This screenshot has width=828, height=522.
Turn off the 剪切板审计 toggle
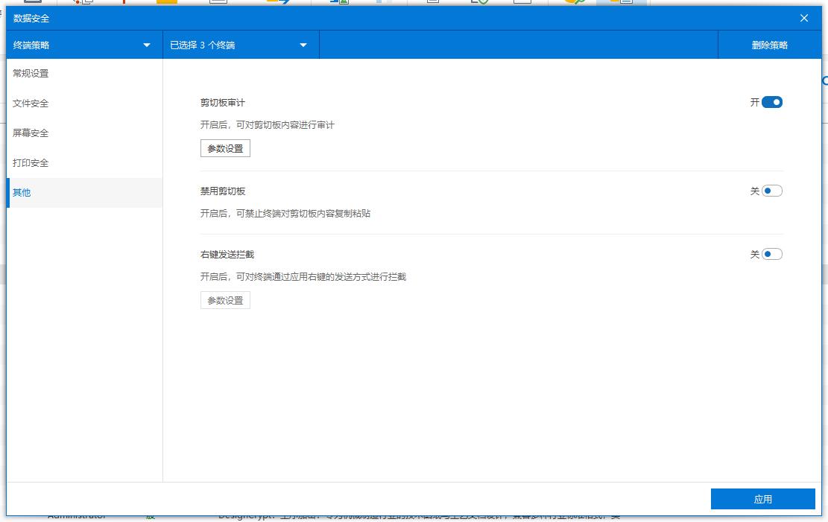pyautogui.click(x=771, y=103)
